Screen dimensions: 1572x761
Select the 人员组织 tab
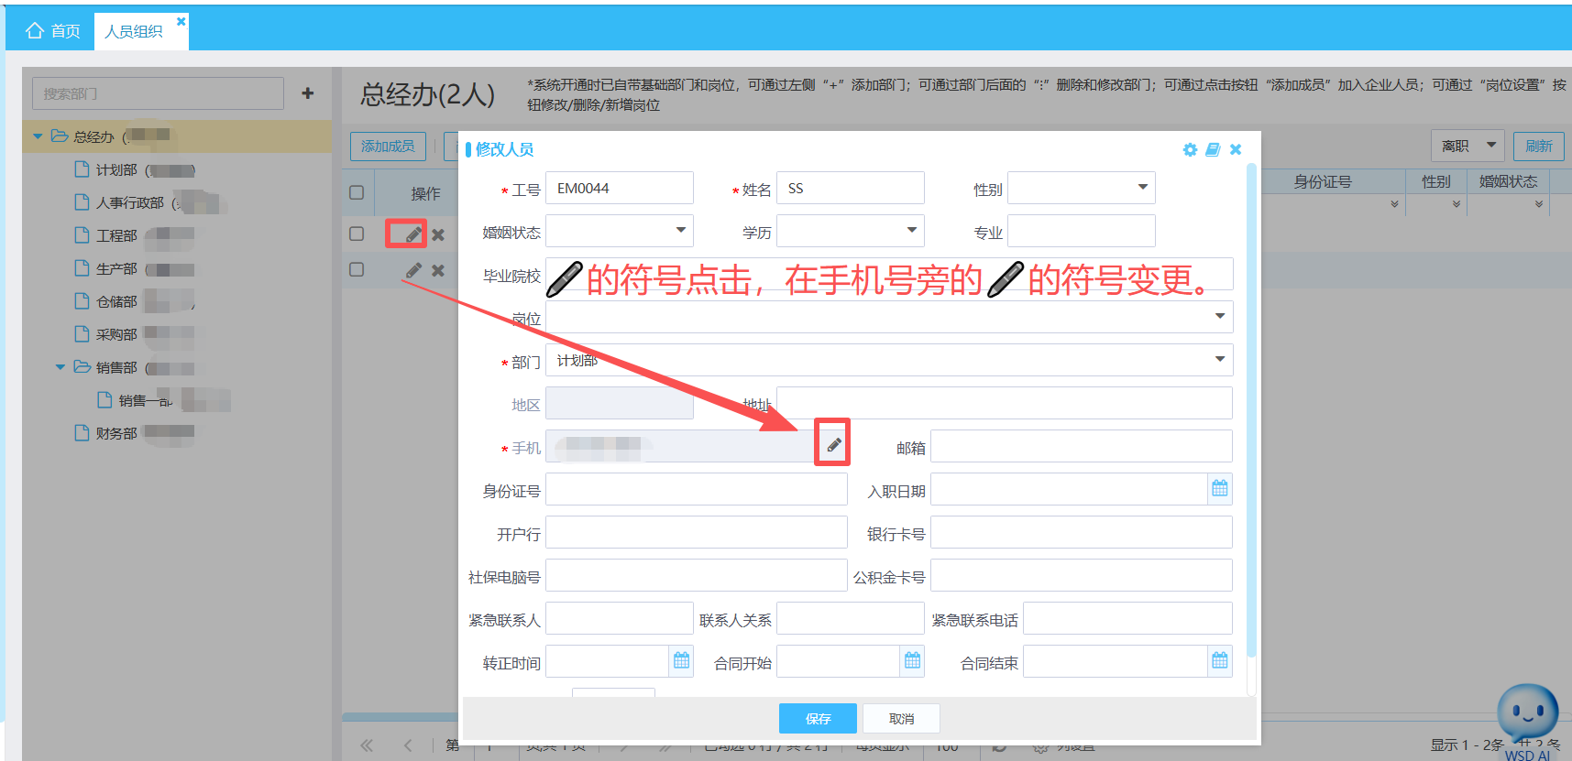[x=134, y=31]
